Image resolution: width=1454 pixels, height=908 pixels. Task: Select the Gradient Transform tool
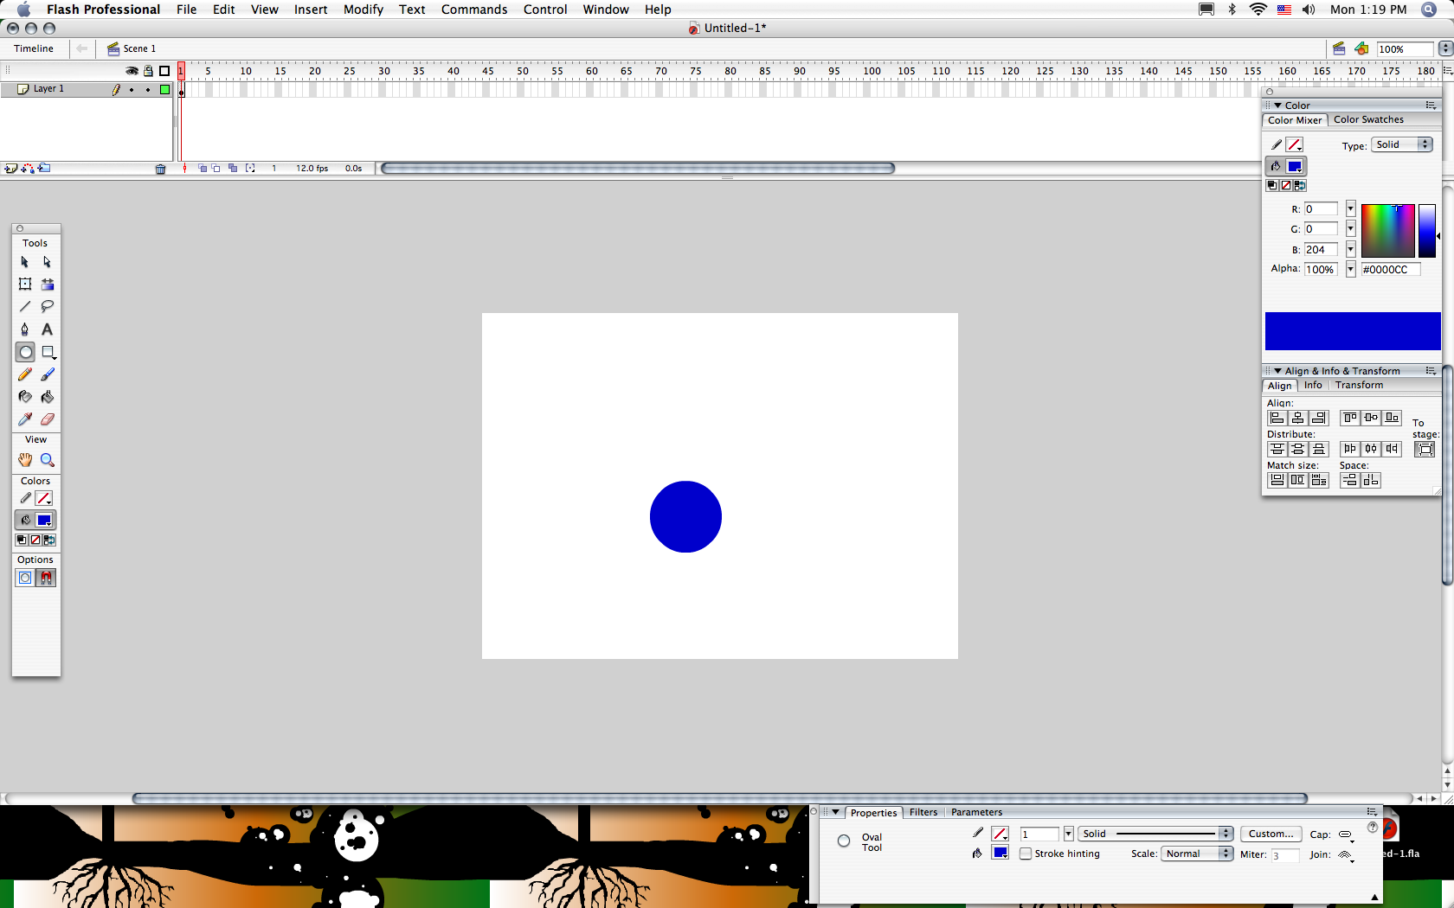[47, 285]
